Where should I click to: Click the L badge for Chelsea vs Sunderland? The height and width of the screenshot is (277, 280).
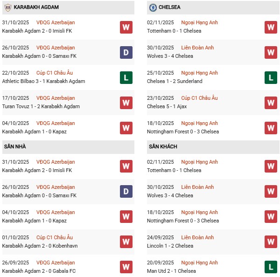point(271,77)
